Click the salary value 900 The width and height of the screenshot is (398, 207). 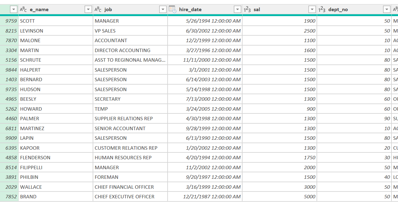tap(280, 109)
